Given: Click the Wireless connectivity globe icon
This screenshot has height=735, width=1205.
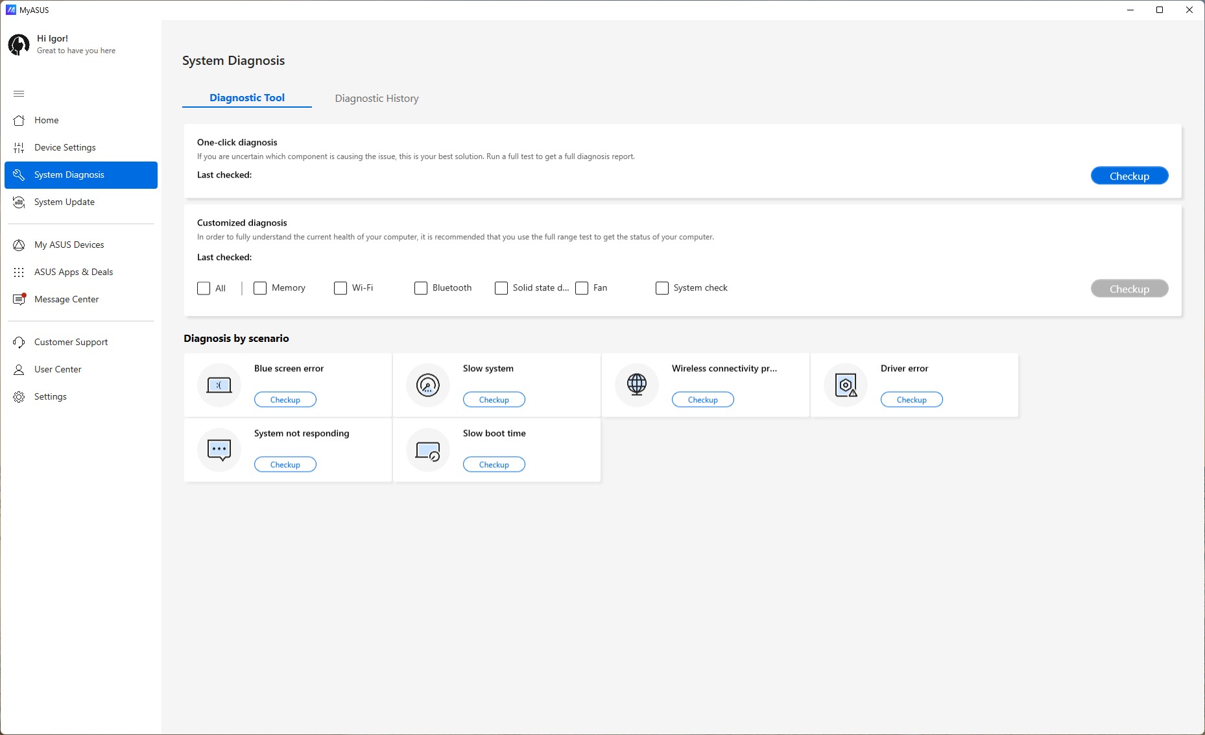Looking at the screenshot, I should 637,385.
